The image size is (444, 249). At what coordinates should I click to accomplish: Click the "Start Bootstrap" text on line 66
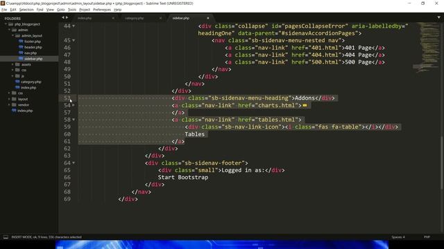[183, 177]
